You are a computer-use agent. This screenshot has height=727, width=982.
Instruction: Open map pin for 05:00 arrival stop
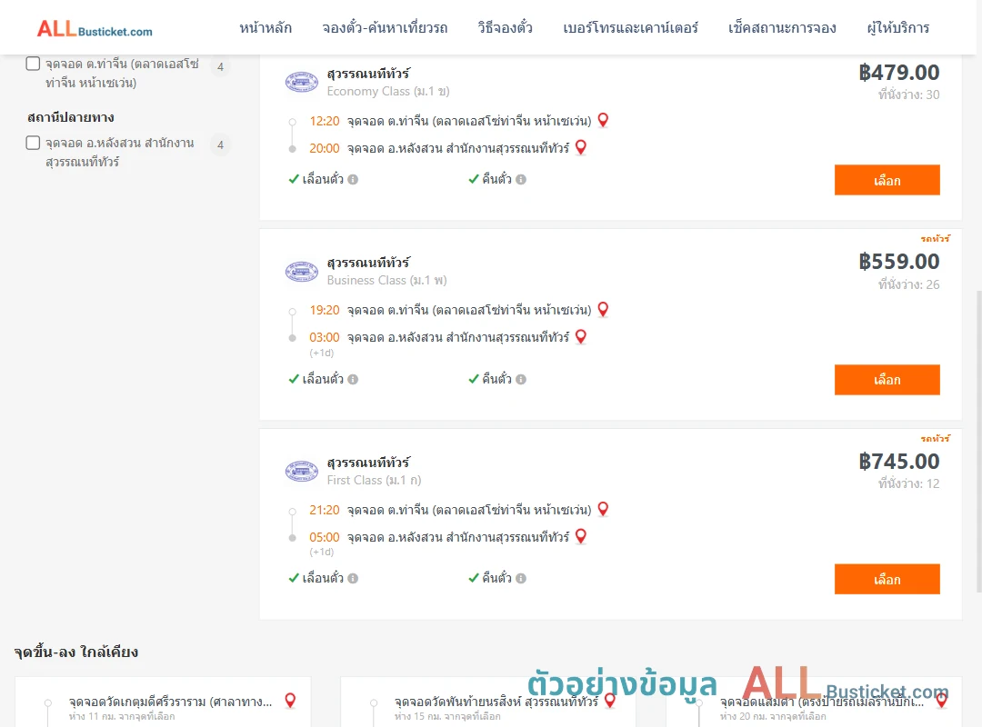581,537
